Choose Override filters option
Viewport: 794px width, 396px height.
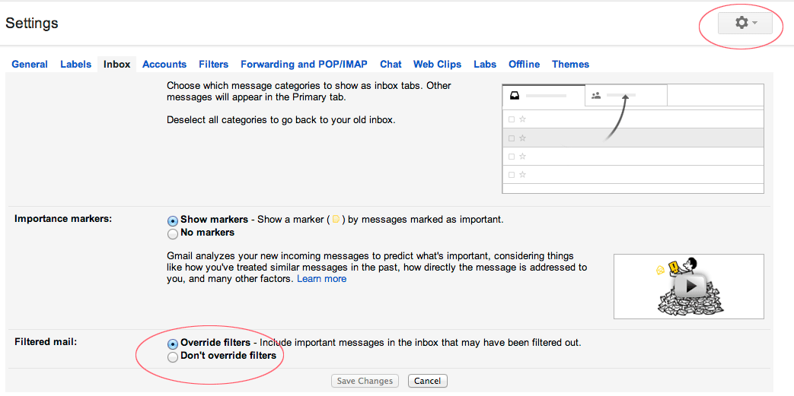(173, 344)
